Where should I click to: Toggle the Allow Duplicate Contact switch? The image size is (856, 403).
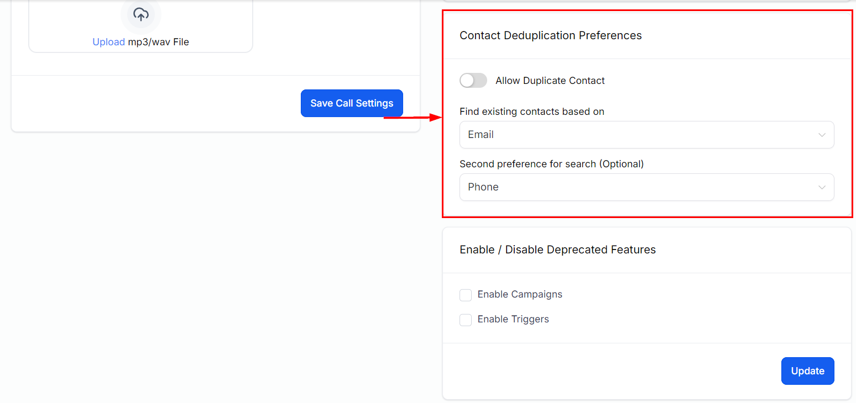point(473,81)
